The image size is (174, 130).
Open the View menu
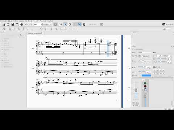[x=16, y=21]
